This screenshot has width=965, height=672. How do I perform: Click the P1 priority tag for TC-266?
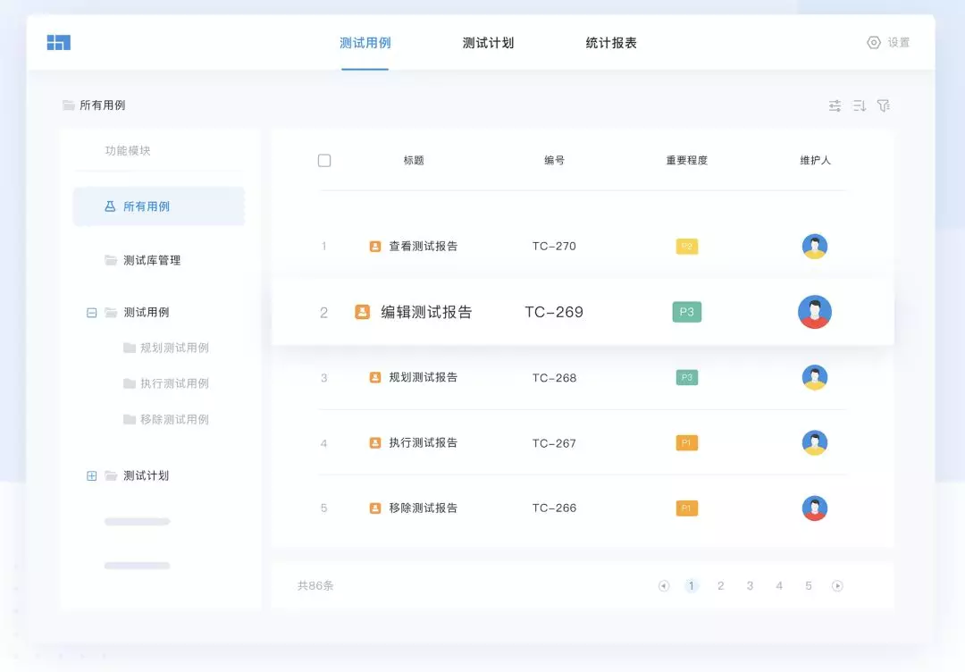(x=687, y=508)
